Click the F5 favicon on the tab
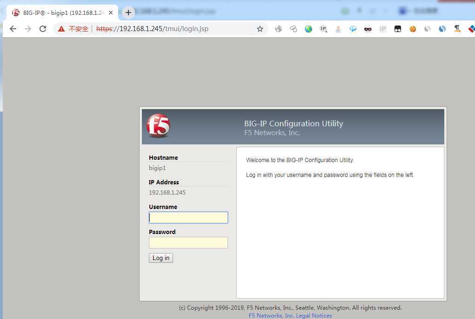This screenshot has height=319, width=475. point(16,13)
